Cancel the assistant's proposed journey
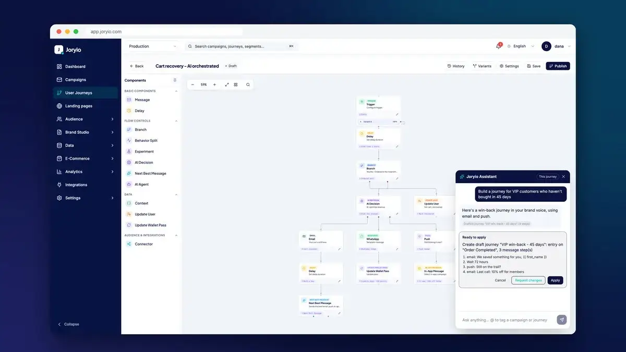Image resolution: width=626 pixels, height=352 pixels. click(x=500, y=280)
